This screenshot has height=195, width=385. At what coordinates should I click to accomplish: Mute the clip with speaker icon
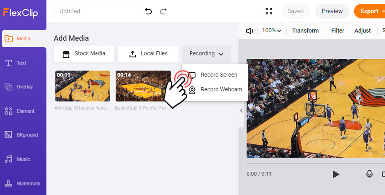pyautogui.click(x=250, y=31)
